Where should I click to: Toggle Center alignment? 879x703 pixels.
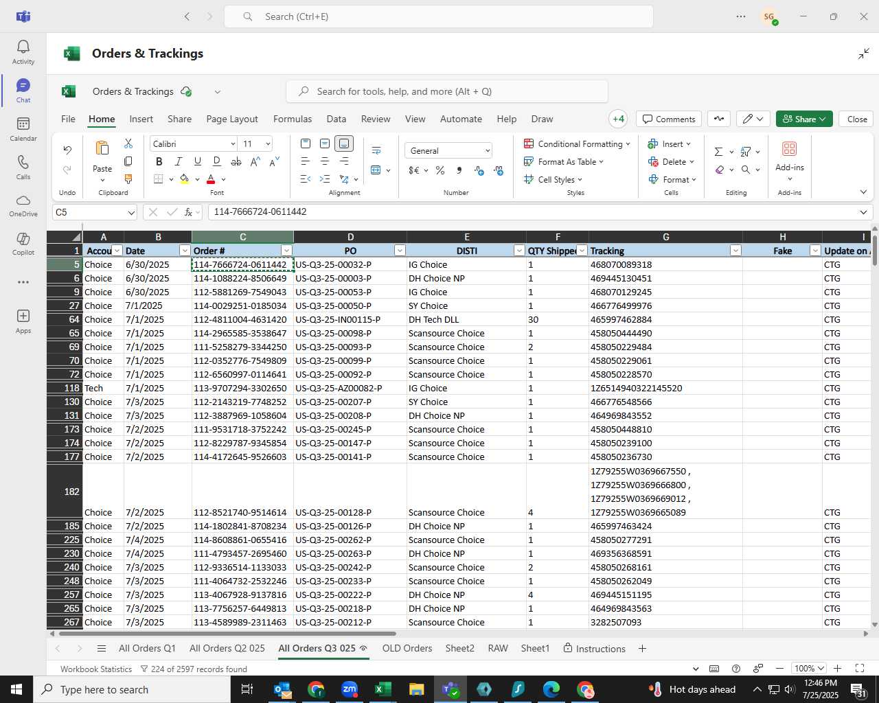pos(325,161)
